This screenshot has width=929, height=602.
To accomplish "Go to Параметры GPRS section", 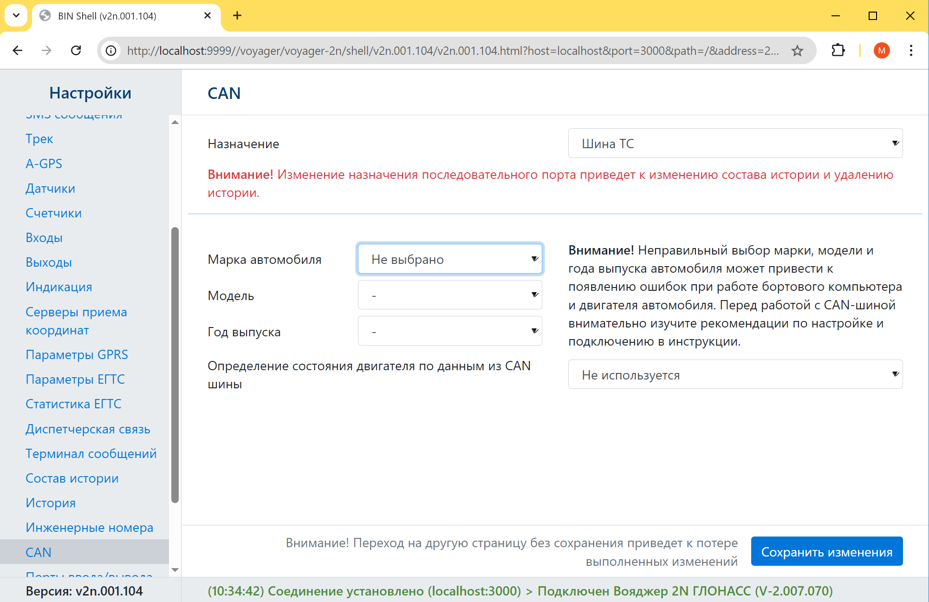I will pos(77,355).
